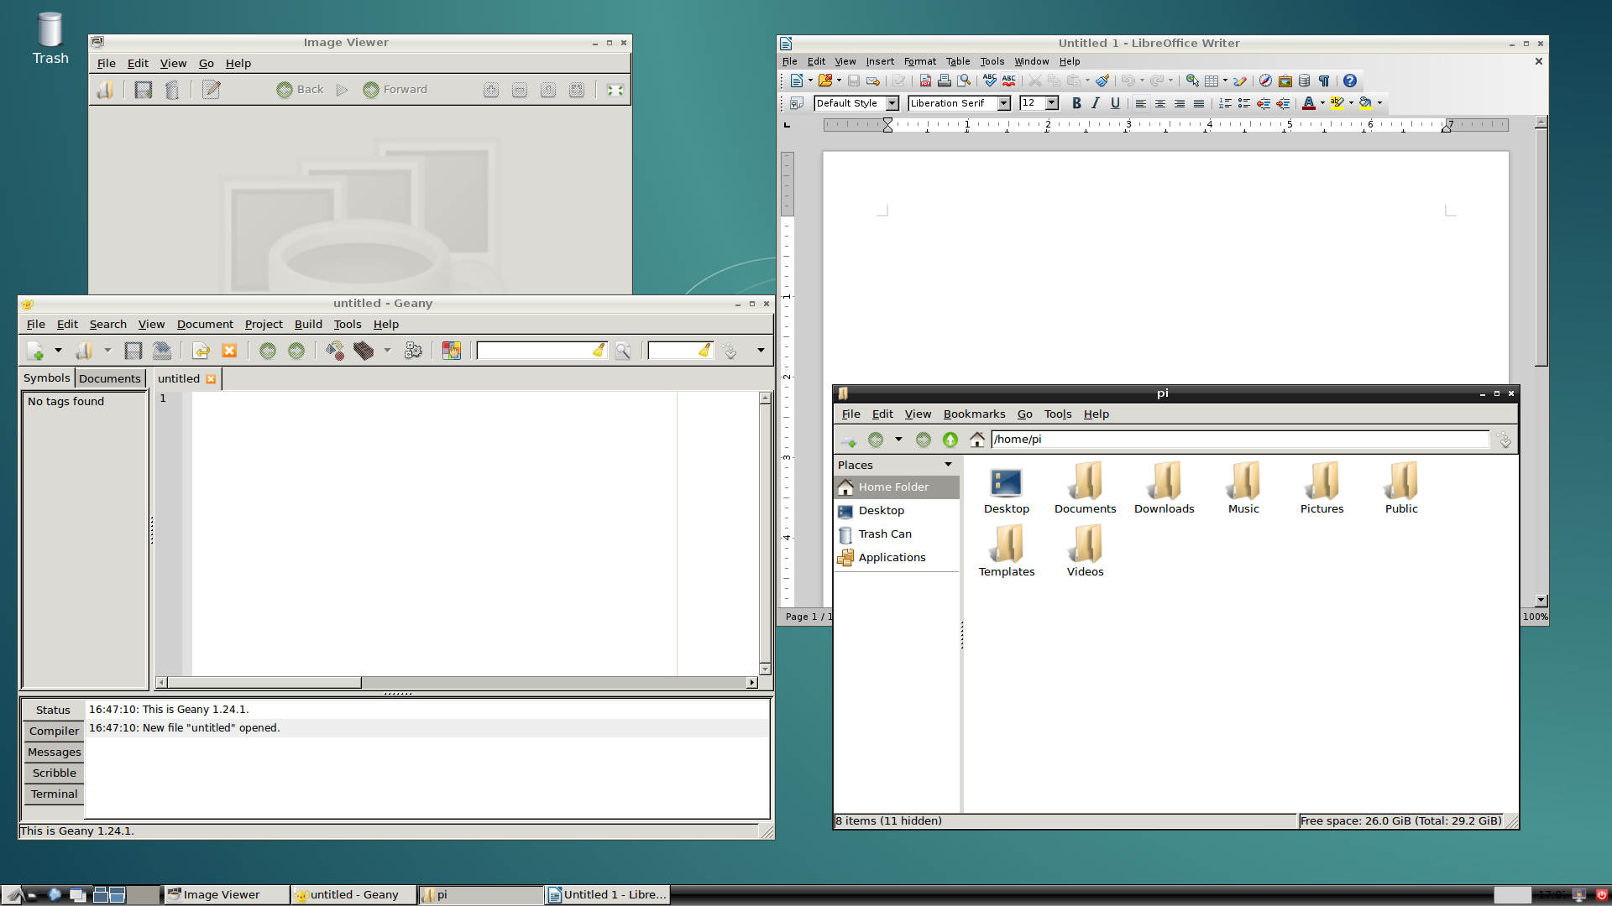Toggle Align Right in Writer
Image resolution: width=1612 pixels, height=906 pixels.
(x=1179, y=103)
